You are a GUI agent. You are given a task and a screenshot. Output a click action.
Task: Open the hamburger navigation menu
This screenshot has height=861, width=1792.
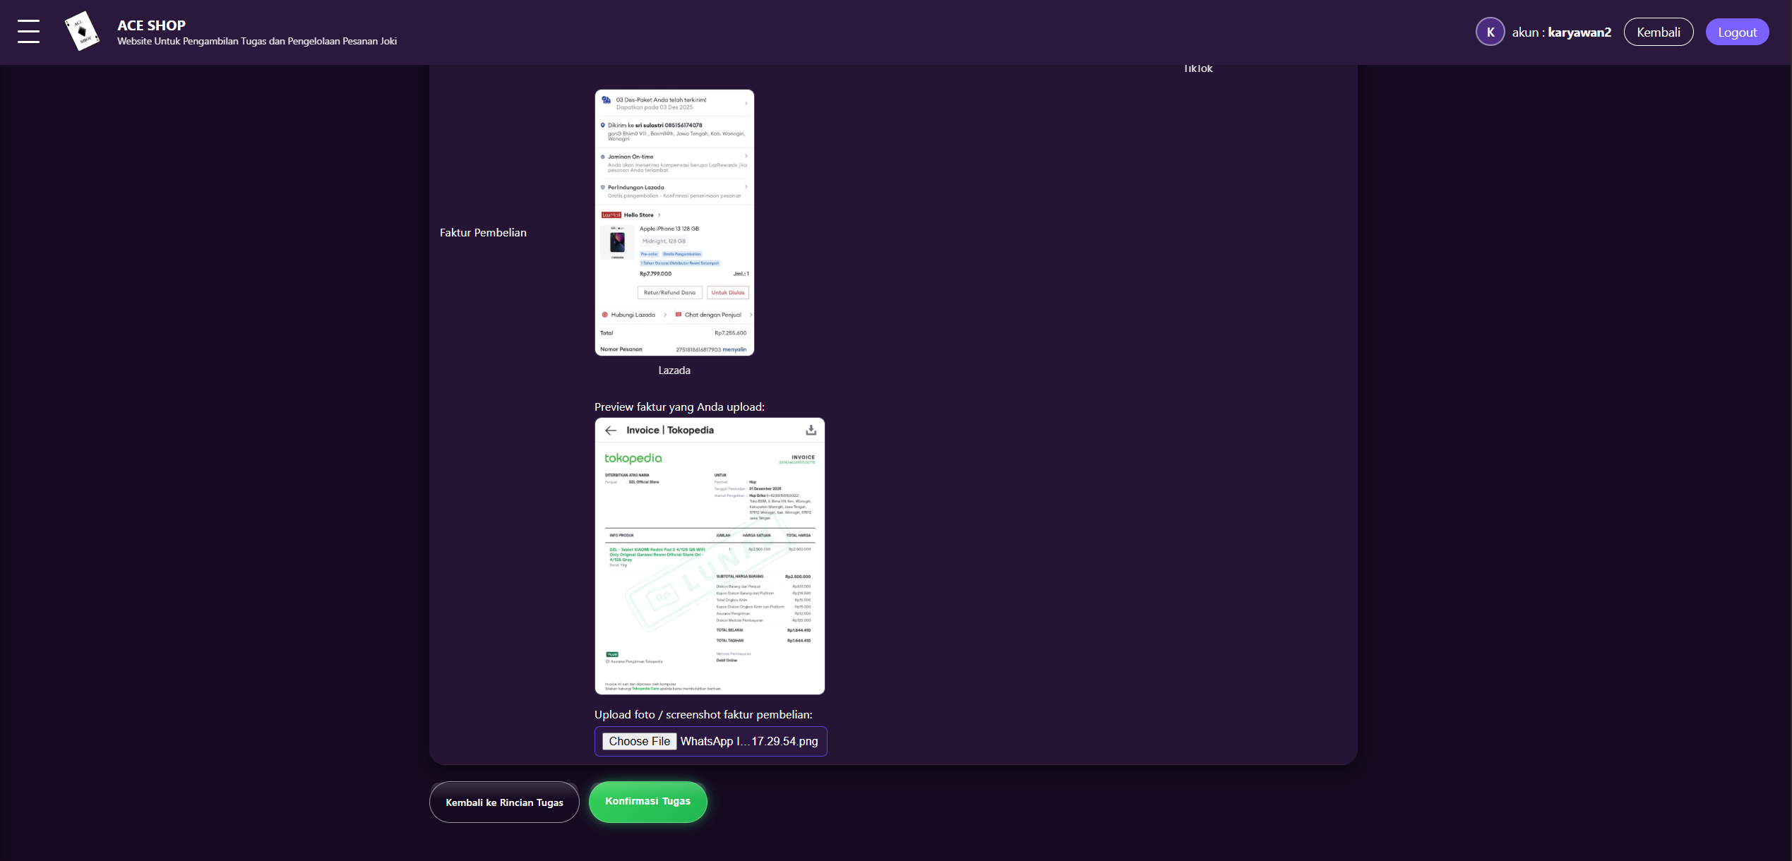point(28,32)
